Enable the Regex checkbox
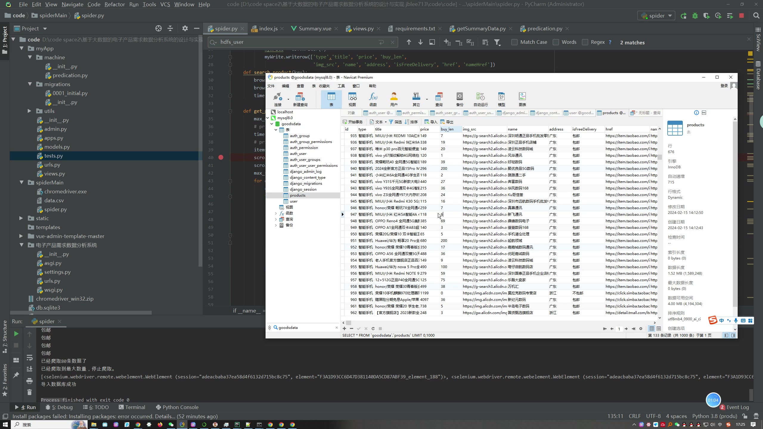This screenshot has width=763, height=429. click(x=585, y=42)
